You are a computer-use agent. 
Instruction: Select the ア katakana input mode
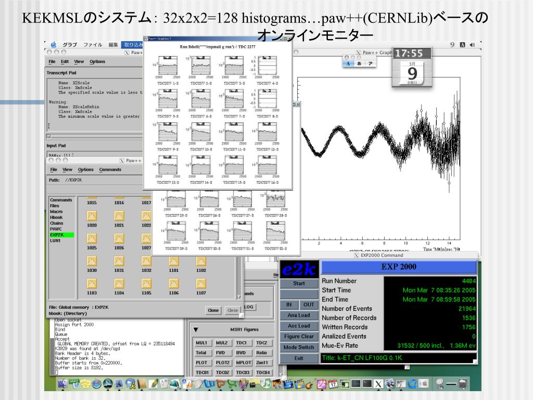click(370, 64)
